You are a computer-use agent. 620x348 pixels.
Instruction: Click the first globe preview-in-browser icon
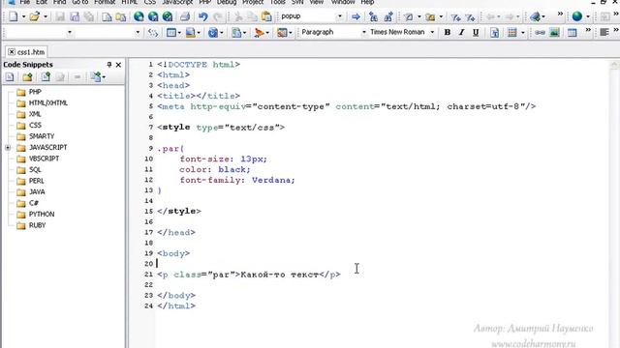pyautogui.click(x=139, y=16)
